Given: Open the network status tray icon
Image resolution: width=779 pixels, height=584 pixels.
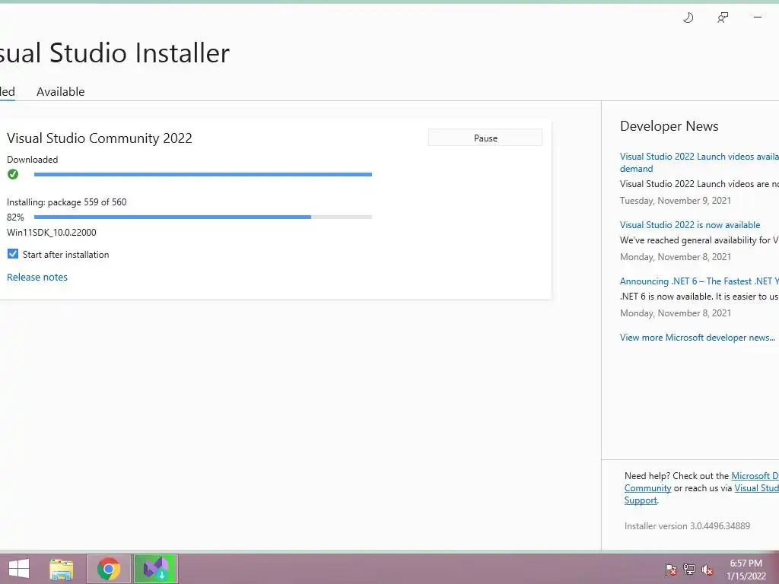Looking at the screenshot, I should 689,569.
